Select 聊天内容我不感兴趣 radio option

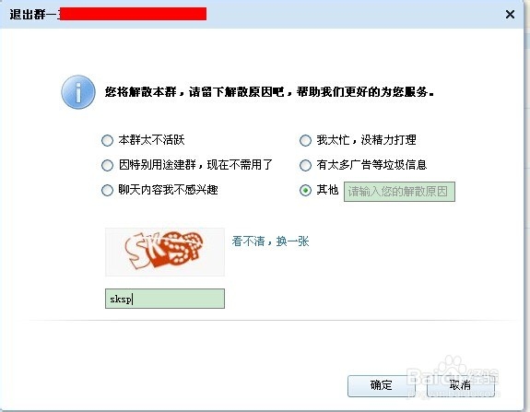(x=107, y=190)
